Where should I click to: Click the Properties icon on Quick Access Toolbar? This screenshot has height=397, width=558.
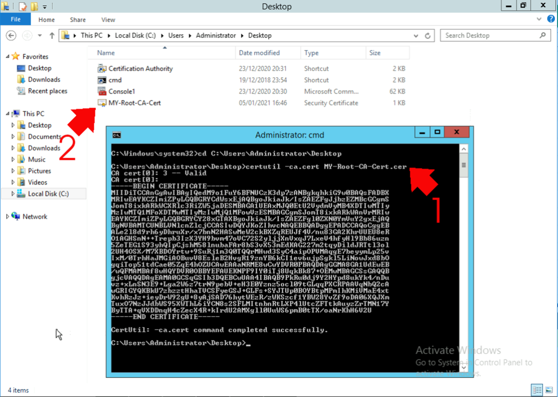[23, 6]
